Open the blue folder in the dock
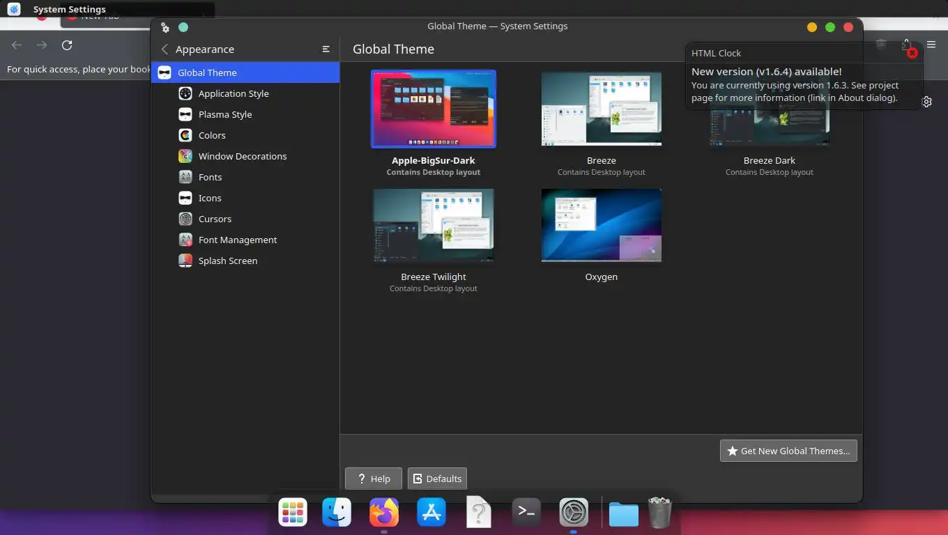 [x=624, y=514]
